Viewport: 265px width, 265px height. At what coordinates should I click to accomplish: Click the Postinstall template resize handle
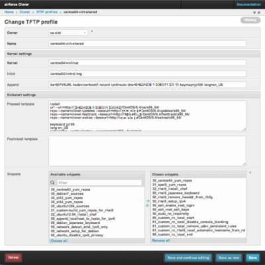[244, 164]
